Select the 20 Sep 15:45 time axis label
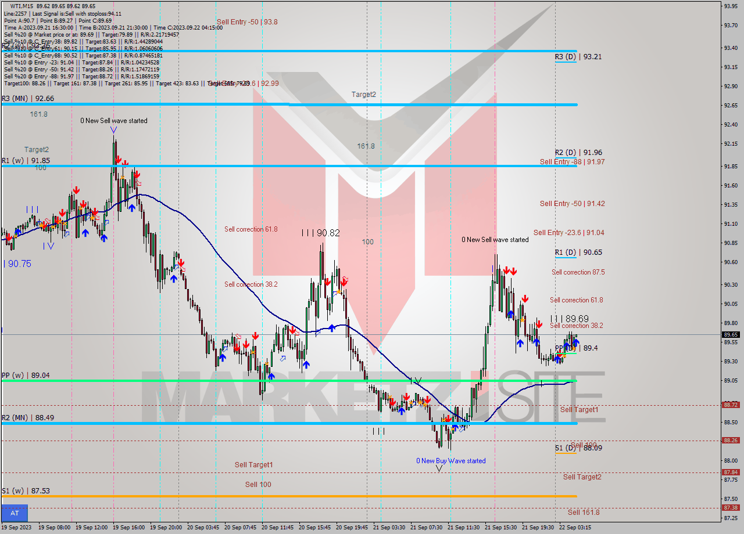The image size is (744, 534). click(x=313, y=528)
